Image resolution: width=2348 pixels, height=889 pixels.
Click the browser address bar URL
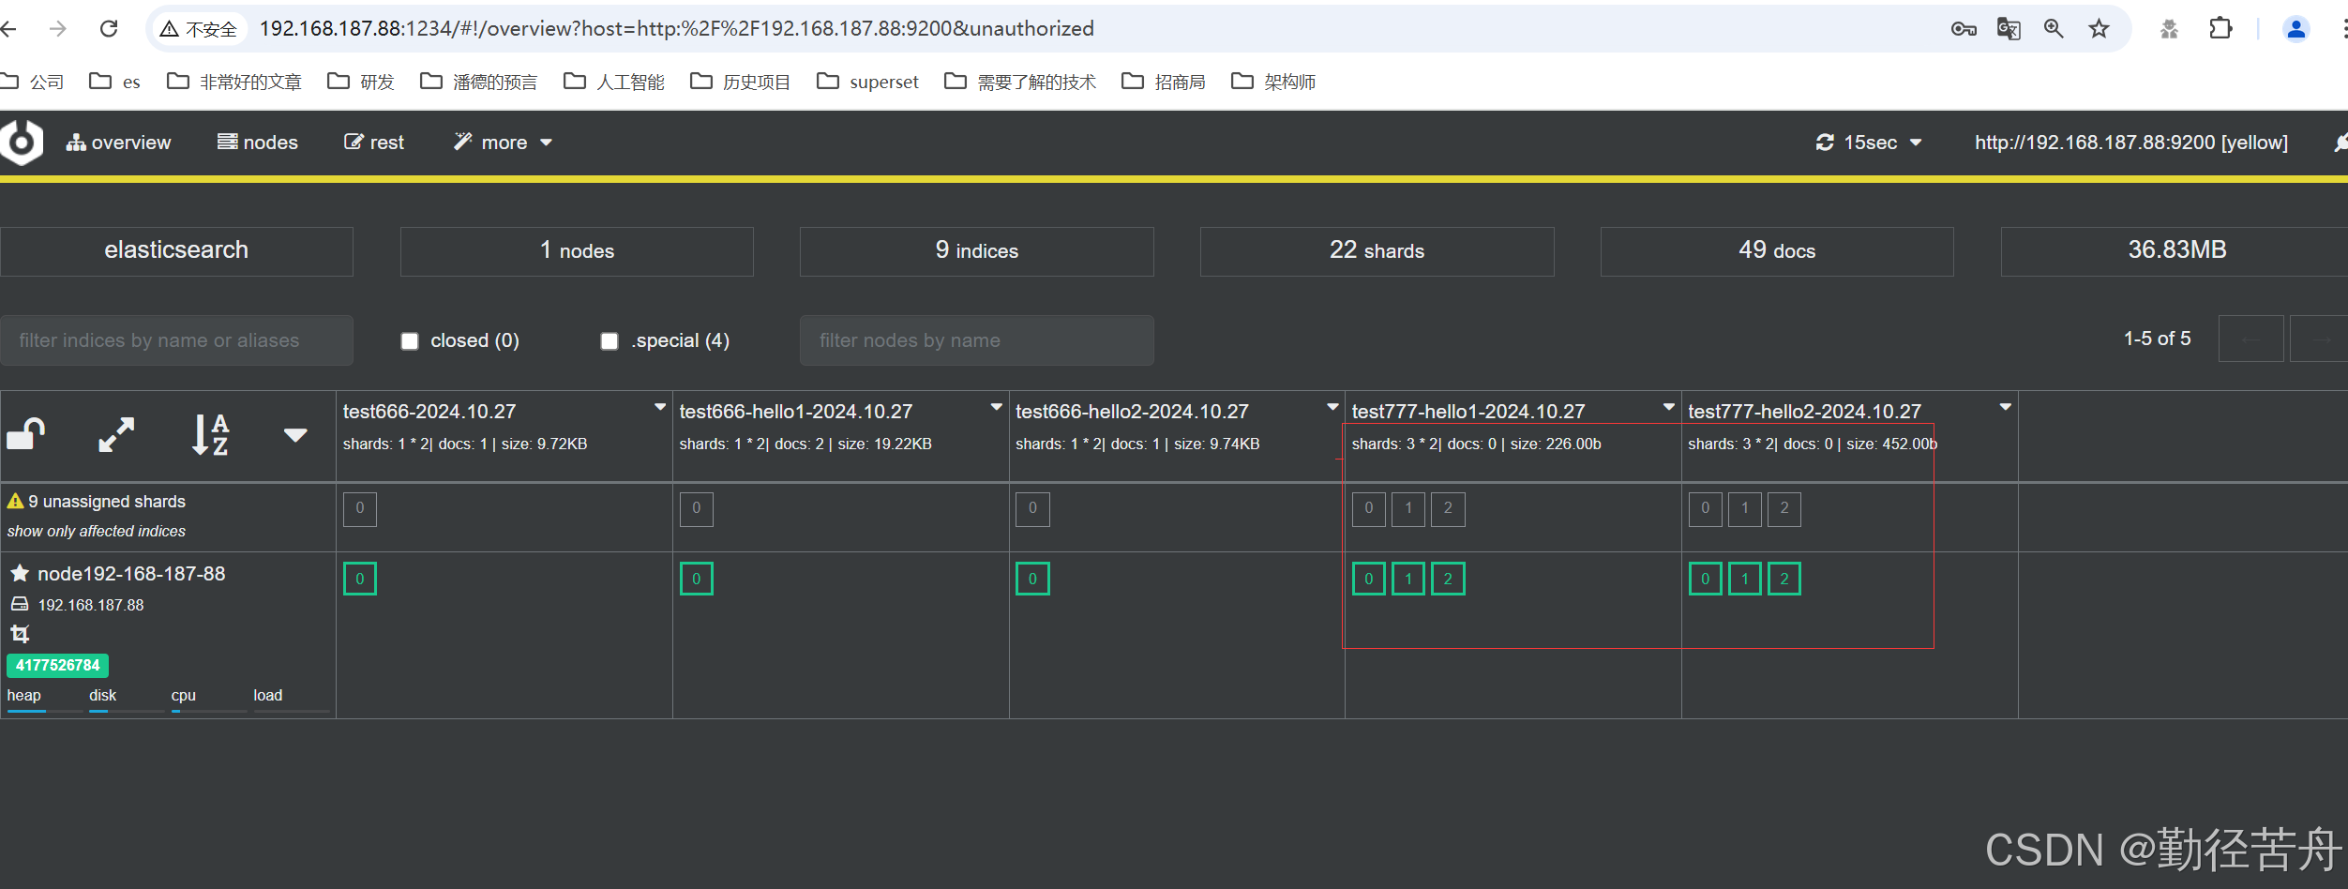coord(676,29)
